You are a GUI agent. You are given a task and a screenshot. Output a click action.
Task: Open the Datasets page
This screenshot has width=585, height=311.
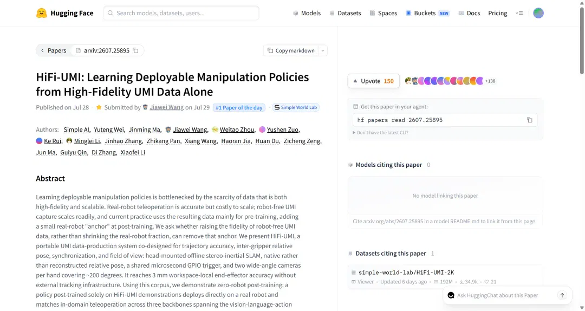click(345, 13)
